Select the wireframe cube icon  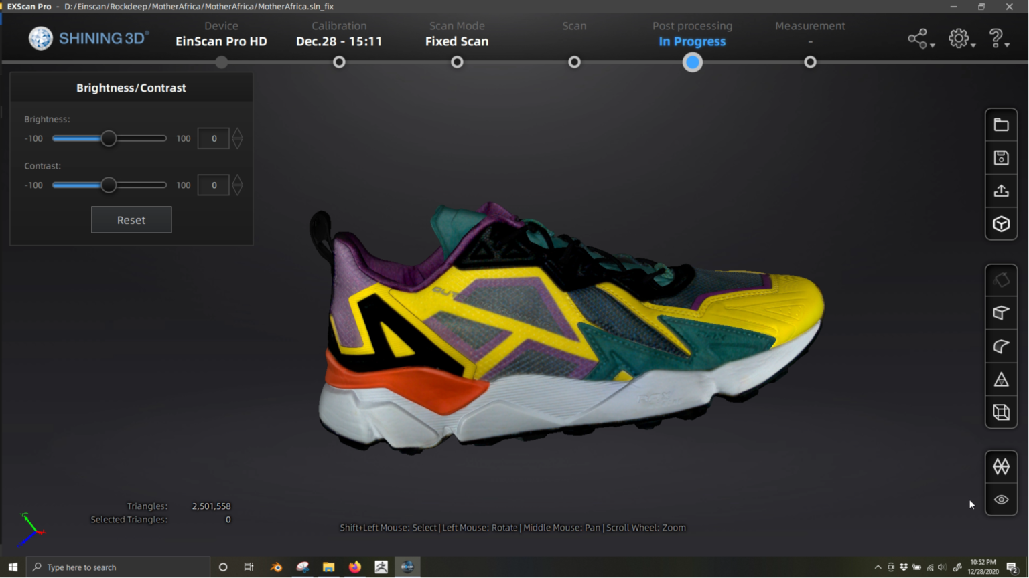click(1001, 413)
